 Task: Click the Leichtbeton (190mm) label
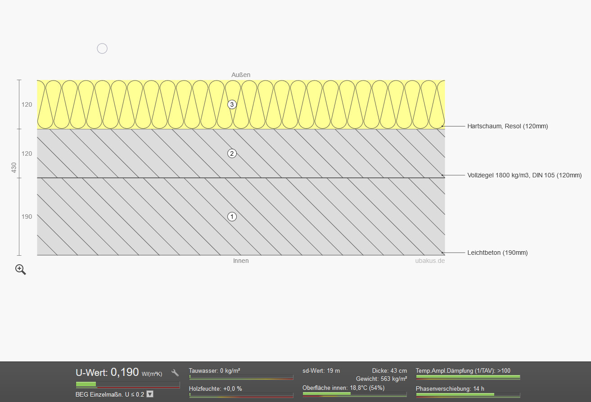[497, 253]
